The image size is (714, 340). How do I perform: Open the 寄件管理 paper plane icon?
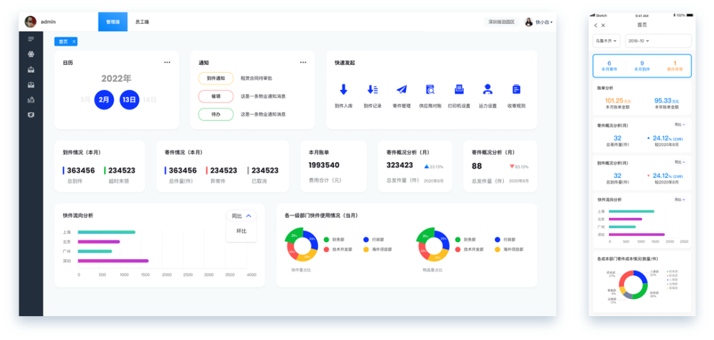click(401, 89)
